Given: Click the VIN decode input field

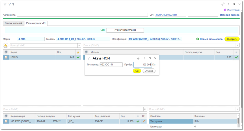Looking at the screenshot, I should tap(125, 30).
